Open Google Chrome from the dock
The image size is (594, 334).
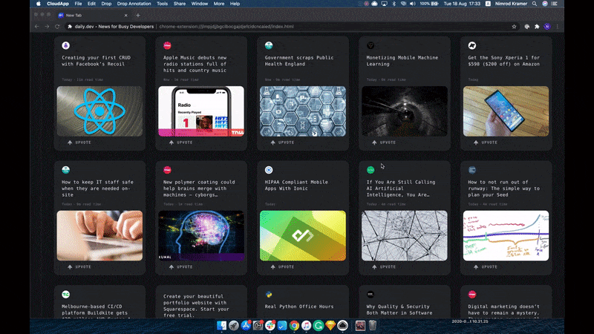tap(294, 325)
